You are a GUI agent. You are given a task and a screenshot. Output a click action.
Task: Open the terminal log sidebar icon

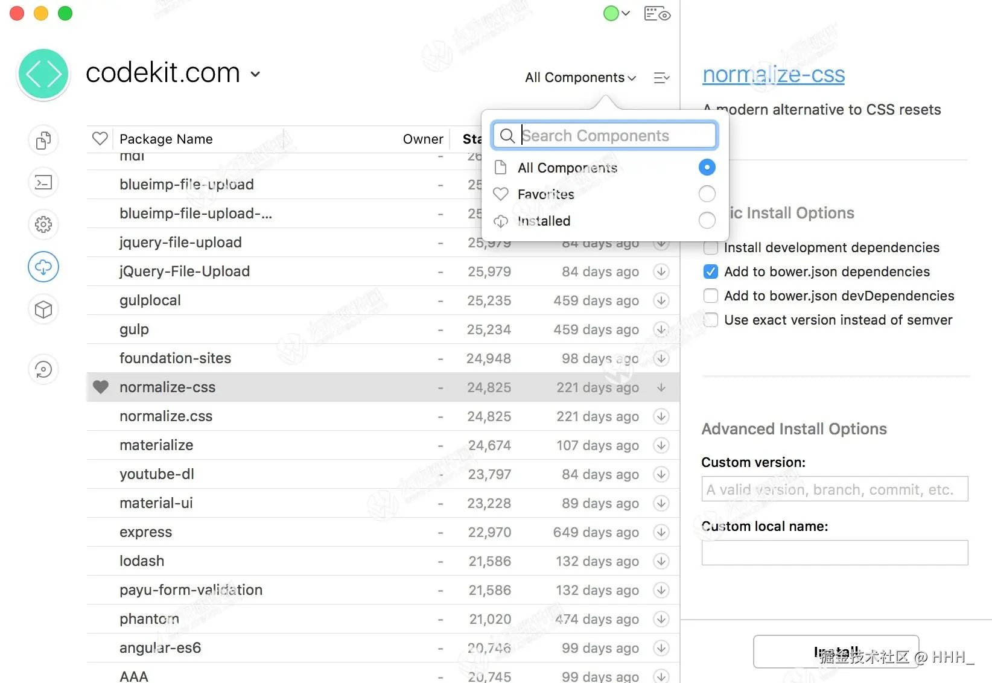pyautogui.click(x=43, y=182)
